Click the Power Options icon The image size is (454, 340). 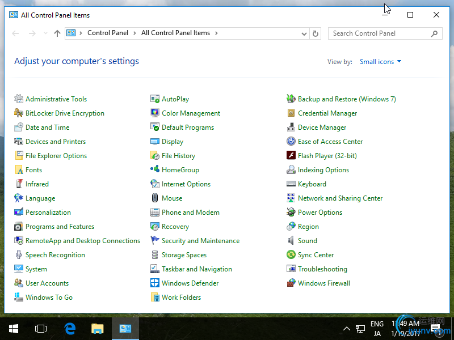coord(291,212)
